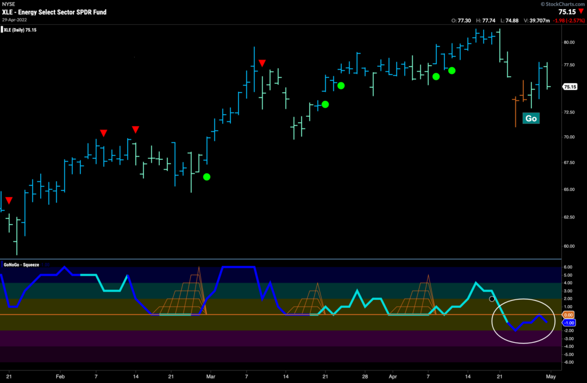Click the green dot near March 21 at 73
587x383 pixels.
[x=326, y=104]
